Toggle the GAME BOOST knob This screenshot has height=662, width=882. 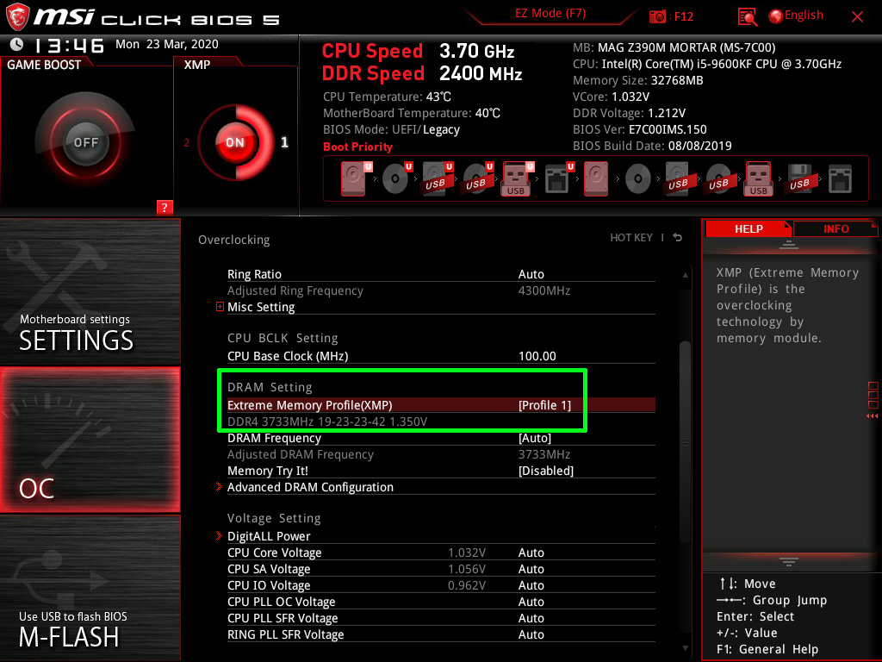[85, 142]
